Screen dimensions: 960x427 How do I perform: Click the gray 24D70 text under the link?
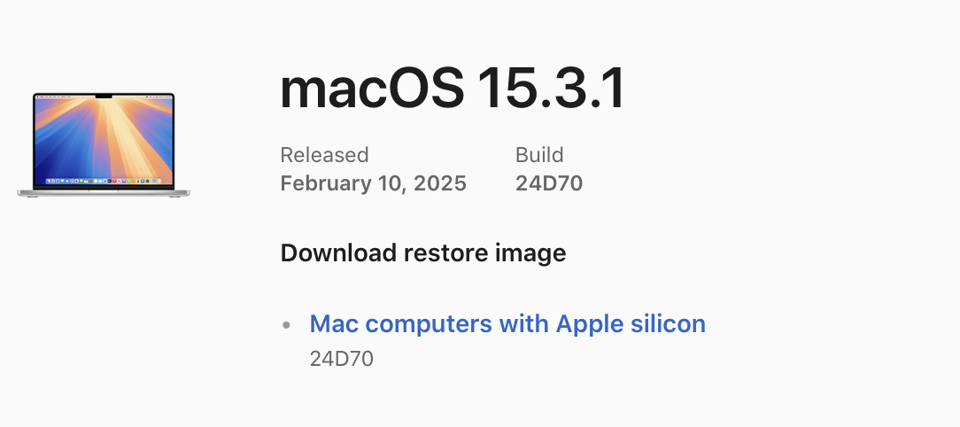341,359
